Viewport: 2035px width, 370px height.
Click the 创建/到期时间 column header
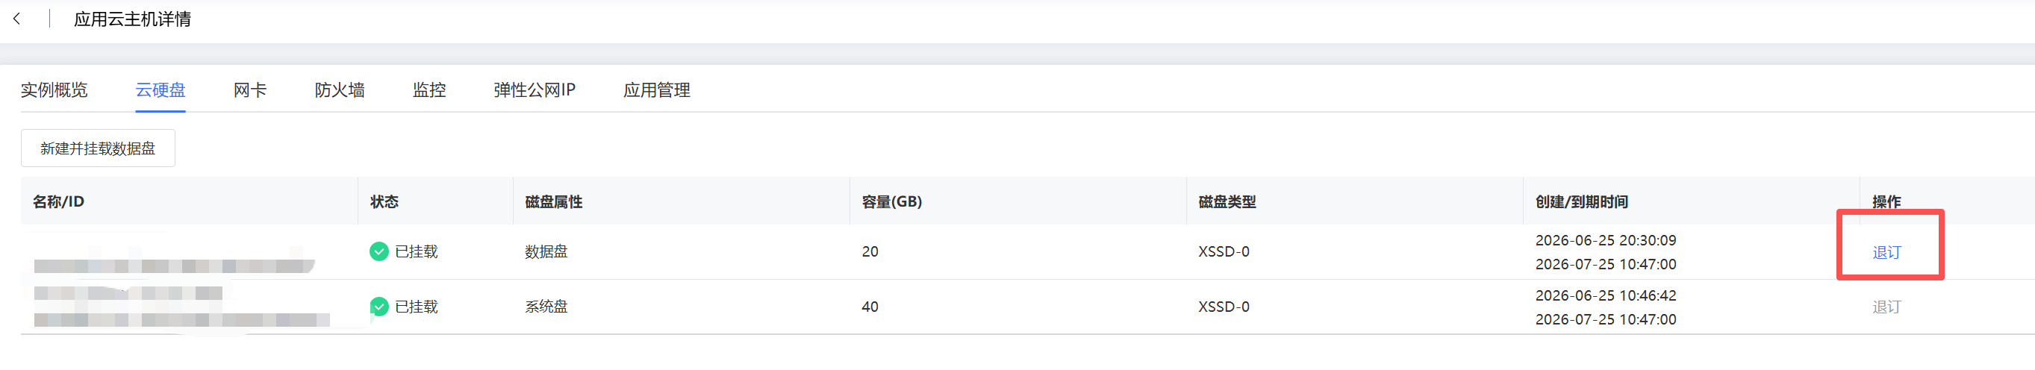coord(1582,202)
